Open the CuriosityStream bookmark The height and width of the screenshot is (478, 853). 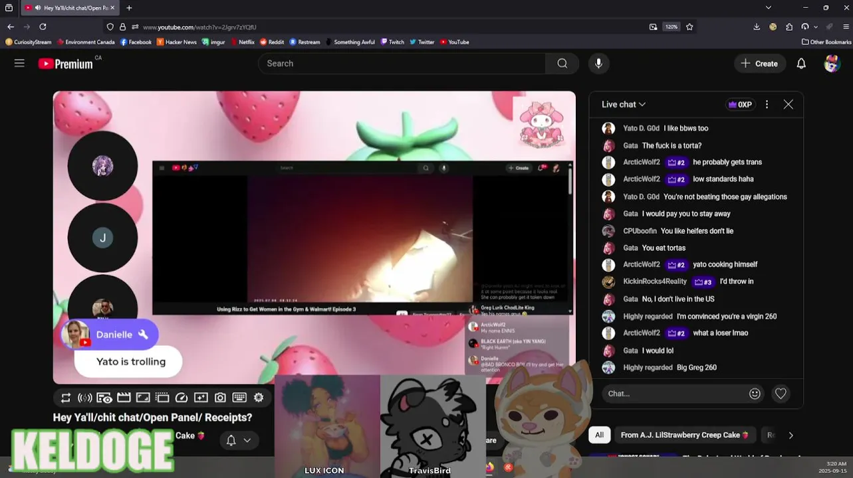pyautogui.click(x=29, y=42)
